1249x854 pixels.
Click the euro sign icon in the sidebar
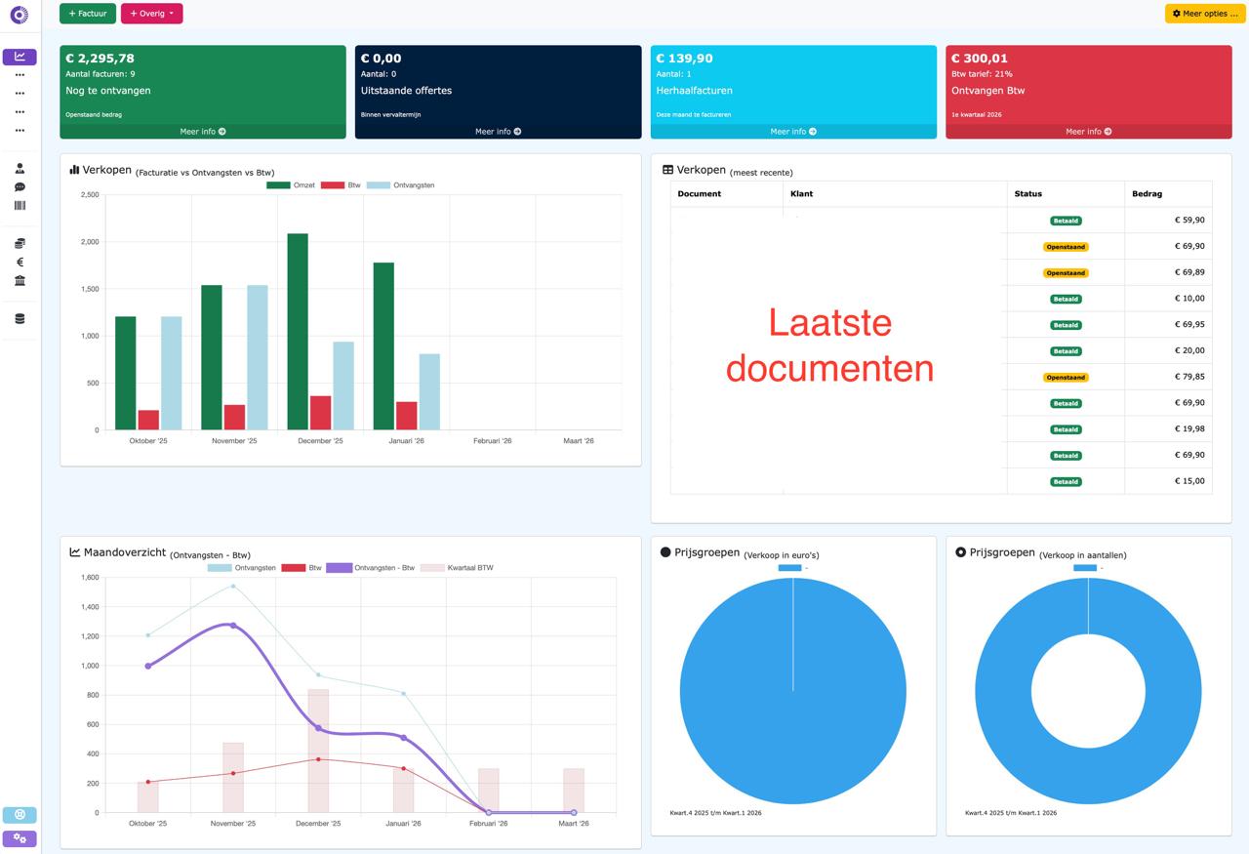coord(20,262)
